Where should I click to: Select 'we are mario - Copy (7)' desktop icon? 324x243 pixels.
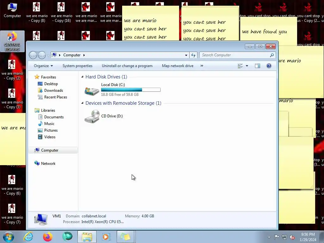coord(12,214)
